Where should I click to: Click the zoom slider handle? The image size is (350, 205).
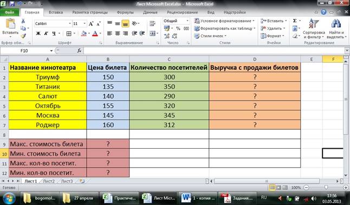(326, 188)
